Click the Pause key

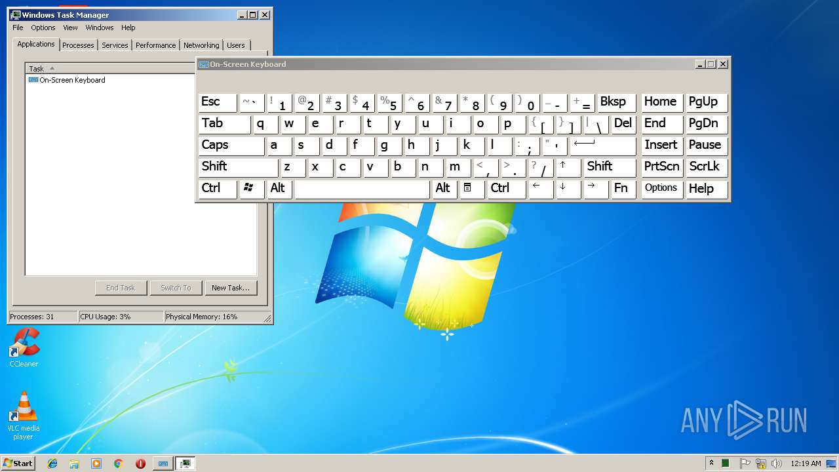pyautogui.click(x=707, y=146)
